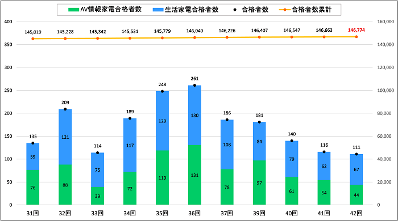The width and height of the screenshot is (398, 221).
Task: Select the x-axis label 36回
Action: (x=194, y=214)
